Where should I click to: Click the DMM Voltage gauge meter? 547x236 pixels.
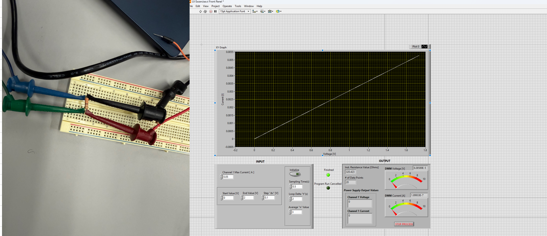click(x=406, y=180)
